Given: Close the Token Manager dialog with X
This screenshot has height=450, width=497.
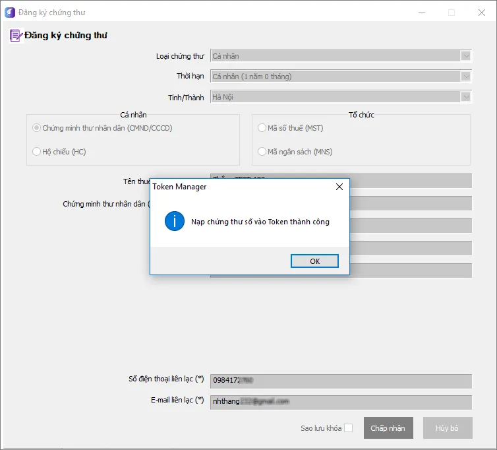Looking at the screenshot, I should click(x=339, y=187).
